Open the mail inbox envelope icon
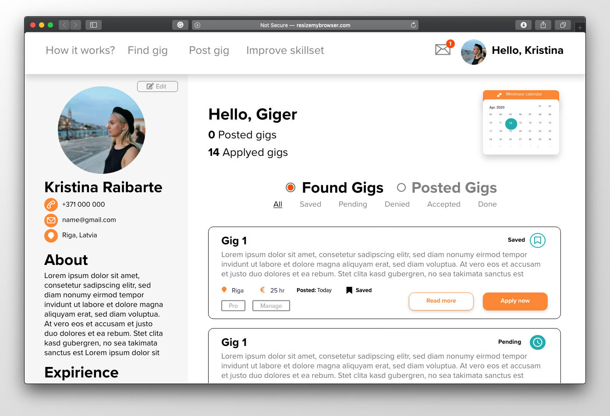The width and height of the screenshot is (610, 416). 443,49
